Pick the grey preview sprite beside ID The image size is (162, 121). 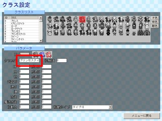click(36, 55)
